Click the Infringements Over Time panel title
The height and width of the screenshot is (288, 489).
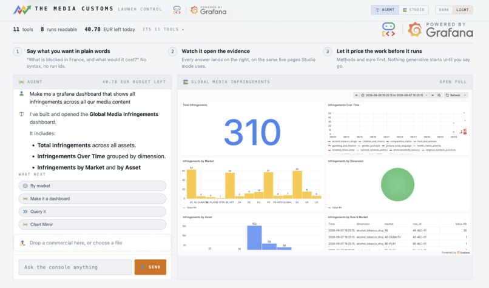coord(343,105)
